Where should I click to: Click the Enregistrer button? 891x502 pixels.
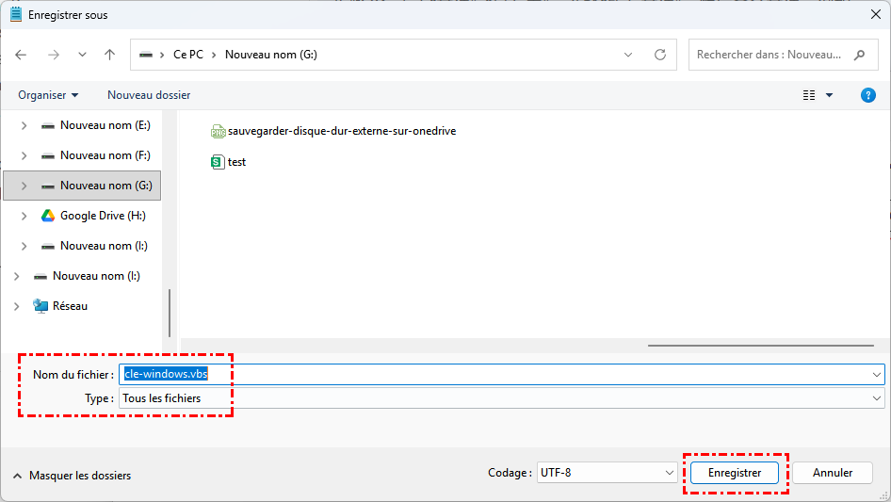[735, 473]
